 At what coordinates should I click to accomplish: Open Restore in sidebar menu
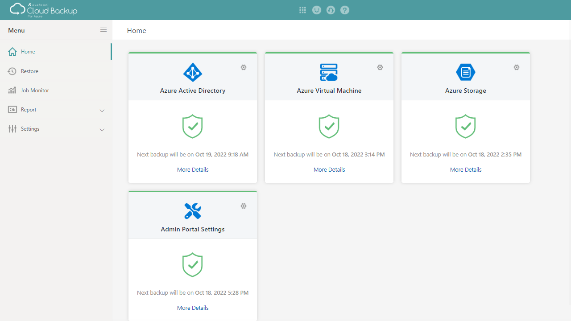coord(56,71)
